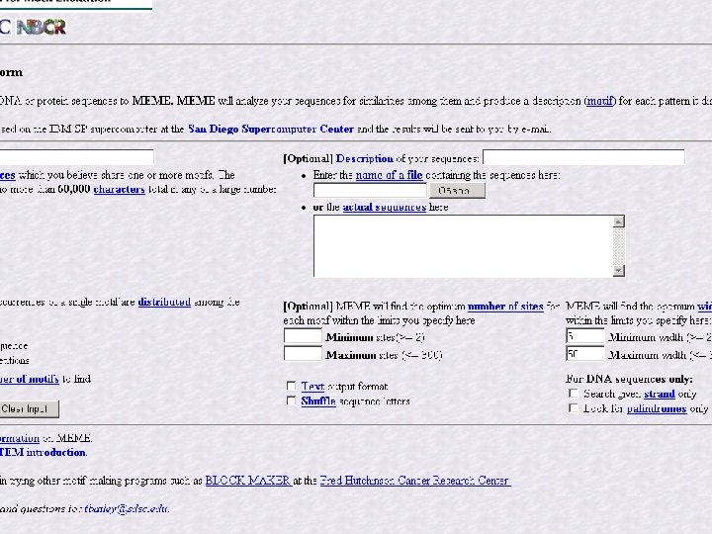Visit Fred Hutchinson Cancer Research Center link

tap(415, 481)
